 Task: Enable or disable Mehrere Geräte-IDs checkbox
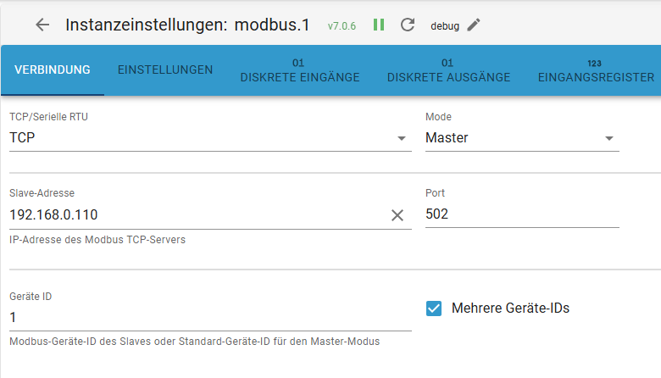(x=434, y=309)
